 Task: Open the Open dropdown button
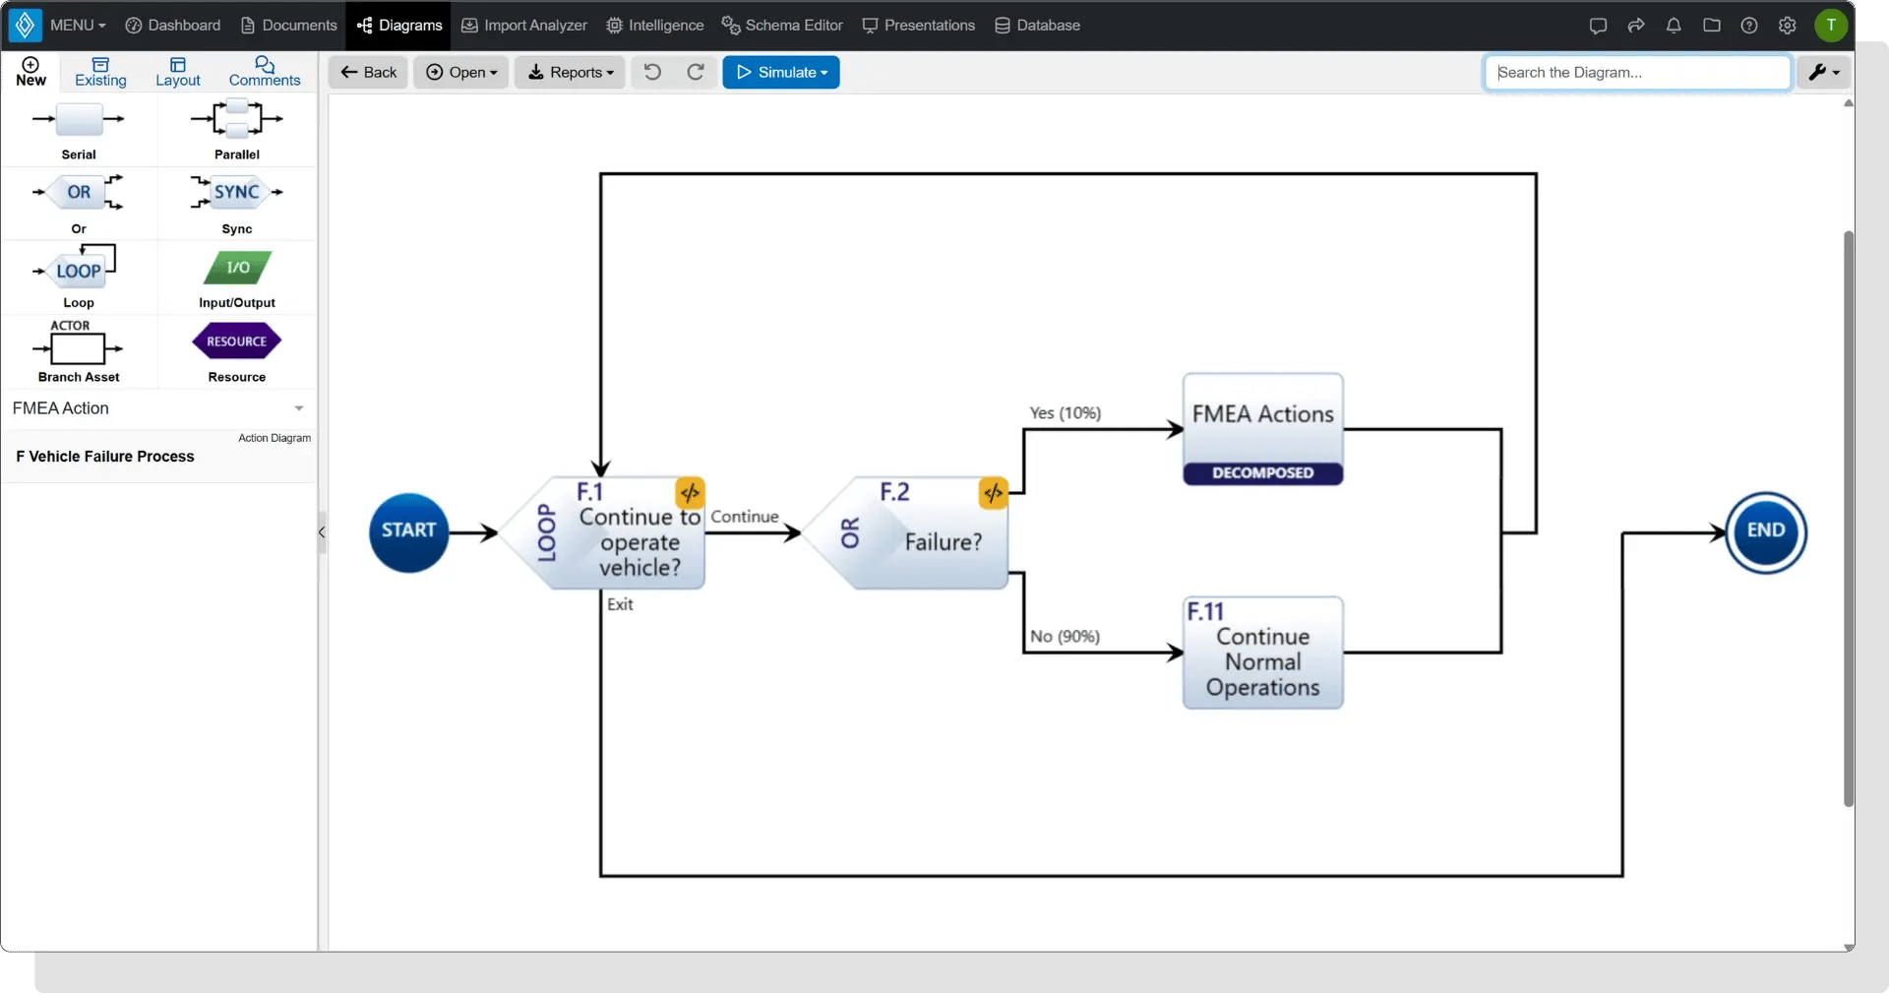click(x=460, y=72)
